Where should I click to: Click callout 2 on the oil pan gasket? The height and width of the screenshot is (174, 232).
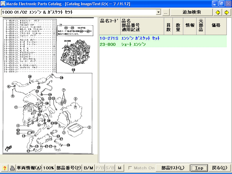pos(89,127)
